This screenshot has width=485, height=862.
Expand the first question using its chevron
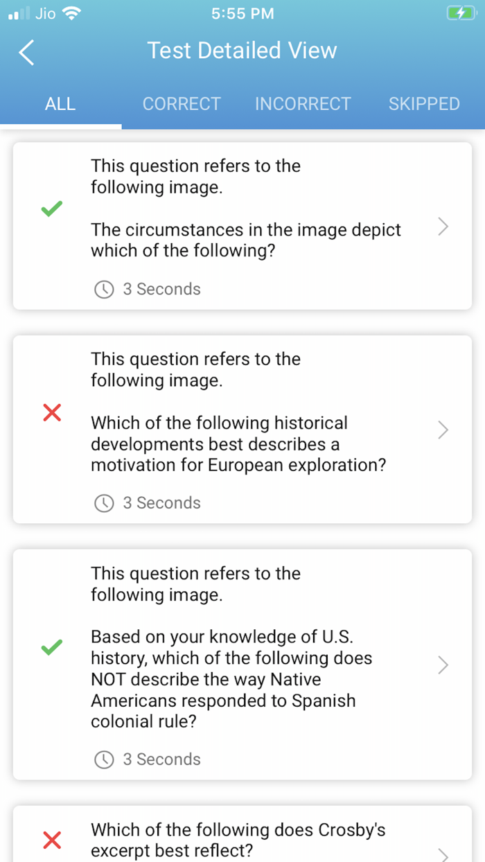click(443, 227)
